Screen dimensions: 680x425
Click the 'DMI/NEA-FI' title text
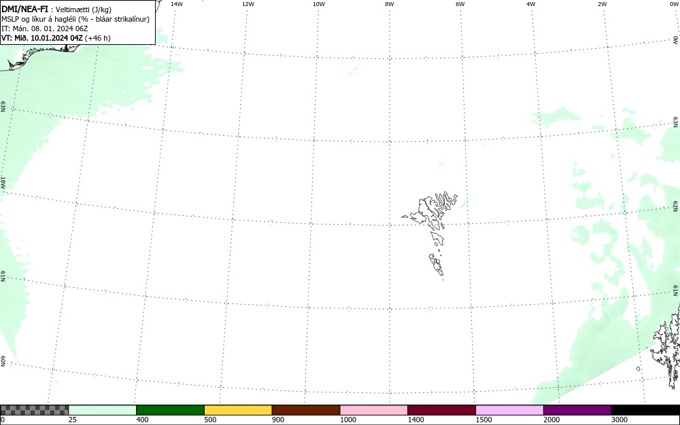coord(24,9)
